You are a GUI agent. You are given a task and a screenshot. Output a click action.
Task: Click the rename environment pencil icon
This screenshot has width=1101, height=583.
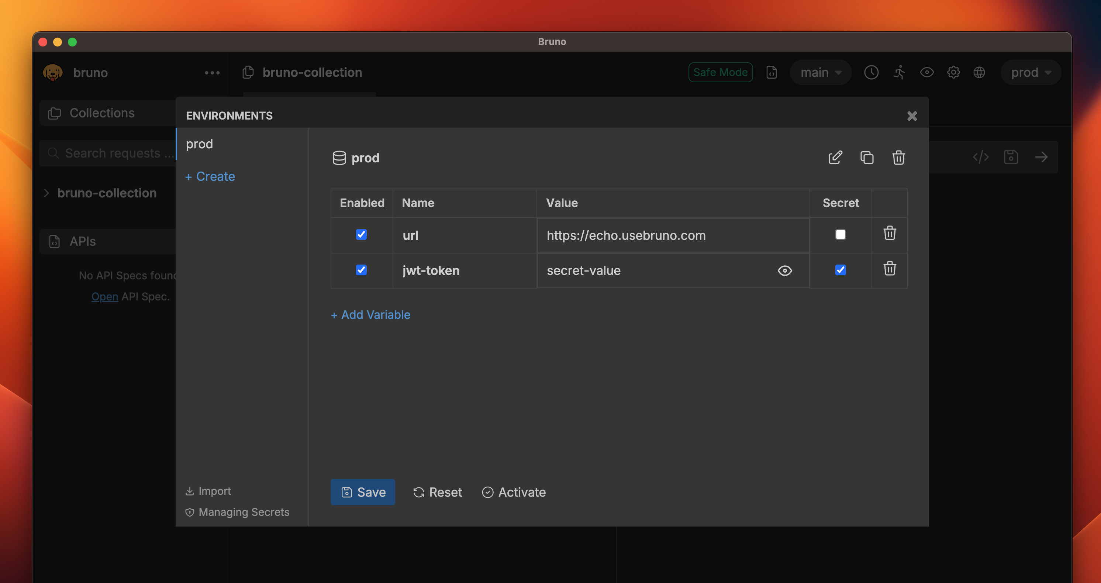coord(835,158)
